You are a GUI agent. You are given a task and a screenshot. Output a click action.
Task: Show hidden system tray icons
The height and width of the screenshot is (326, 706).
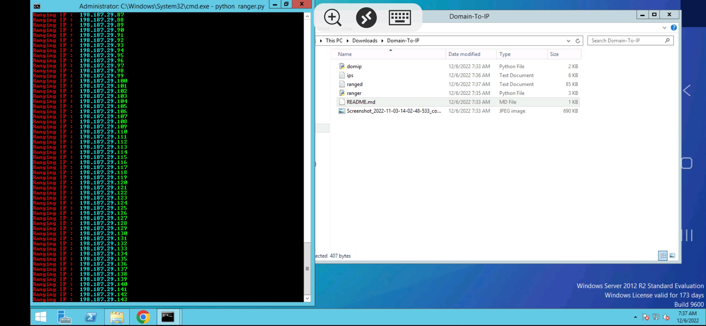coord(635,317)
